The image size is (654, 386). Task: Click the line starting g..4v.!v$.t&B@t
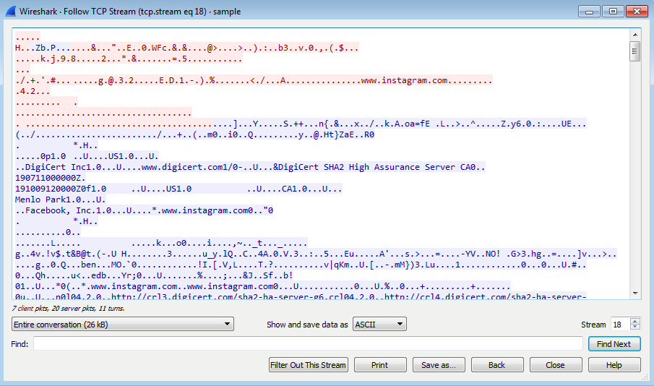point(316,254)
